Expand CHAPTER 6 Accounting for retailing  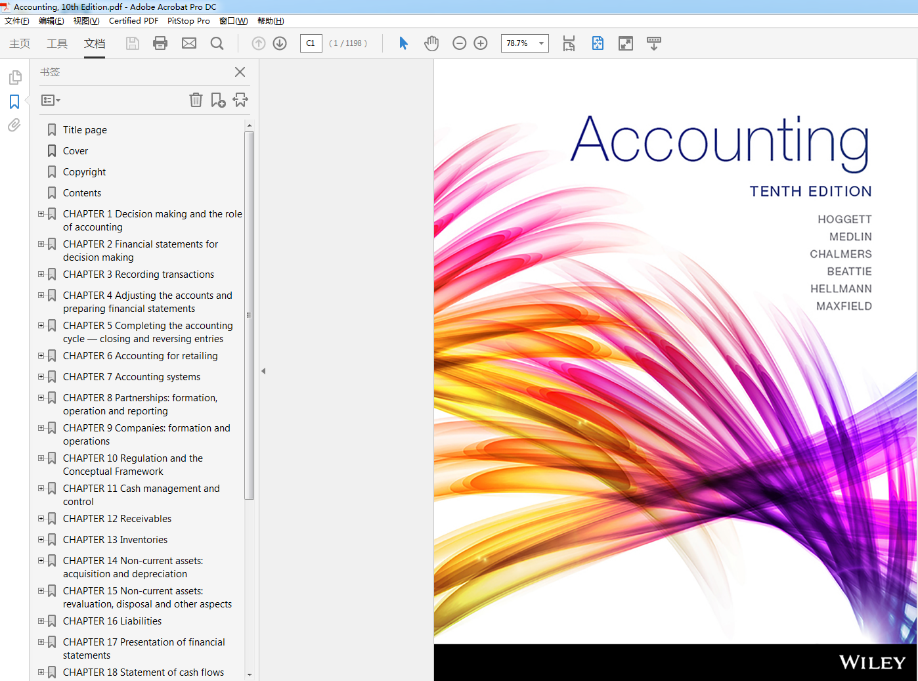coord(41,356)
